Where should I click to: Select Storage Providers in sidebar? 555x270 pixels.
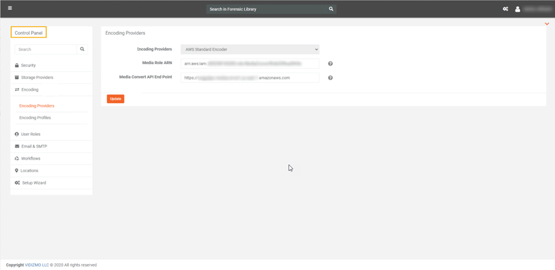coord(36,77)
